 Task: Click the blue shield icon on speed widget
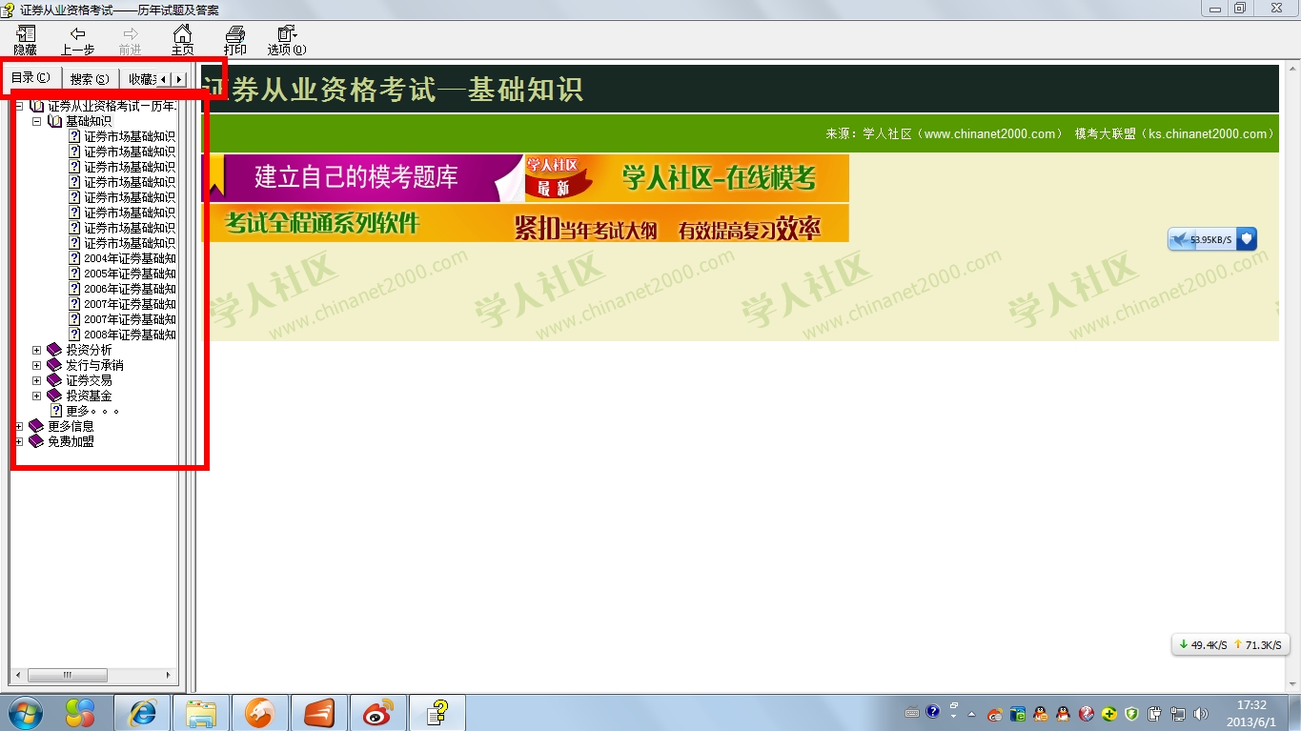pyautogui.click(x=1247, y=239)
